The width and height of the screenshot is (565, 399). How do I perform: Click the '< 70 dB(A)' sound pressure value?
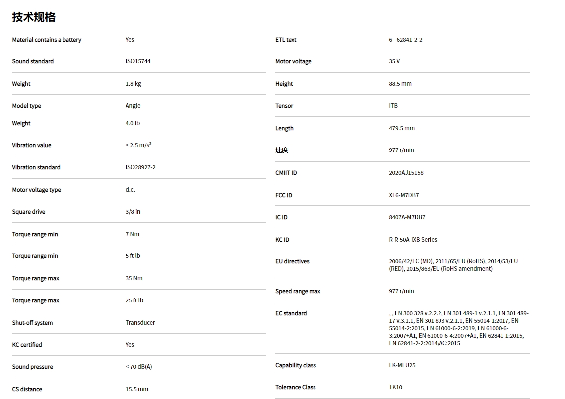pyautogui.click(x=139, y=367)
